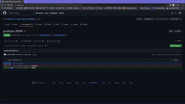Image resolution: width=185 pixels, height=104 pixels.
Task: Click the pixel8cloud:main base branch label
Action: point(45,35)
